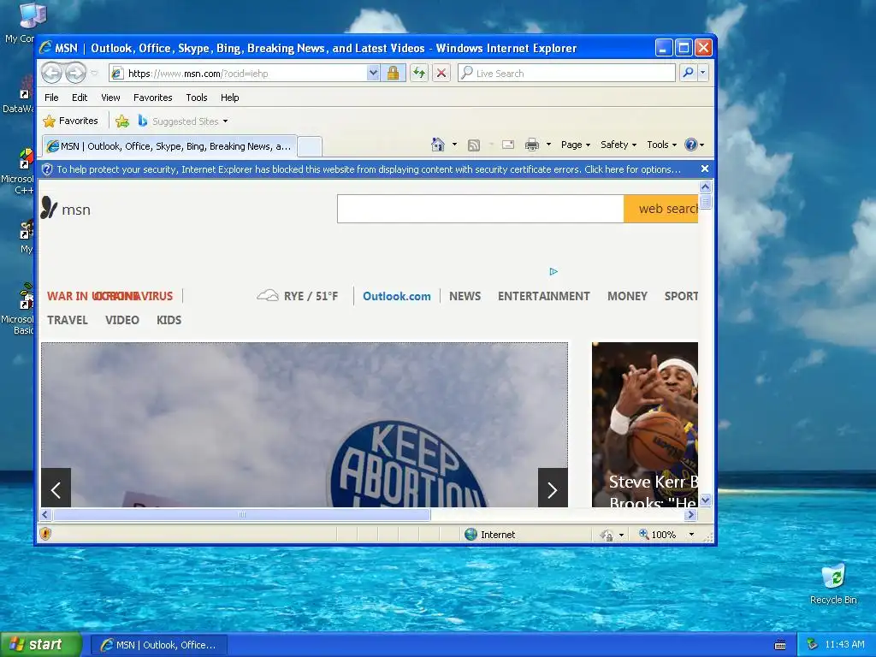Expand the address bar URL dropdown
Image resolution: width=876 pixels, height=657 pixels.
tap(373, 74)
